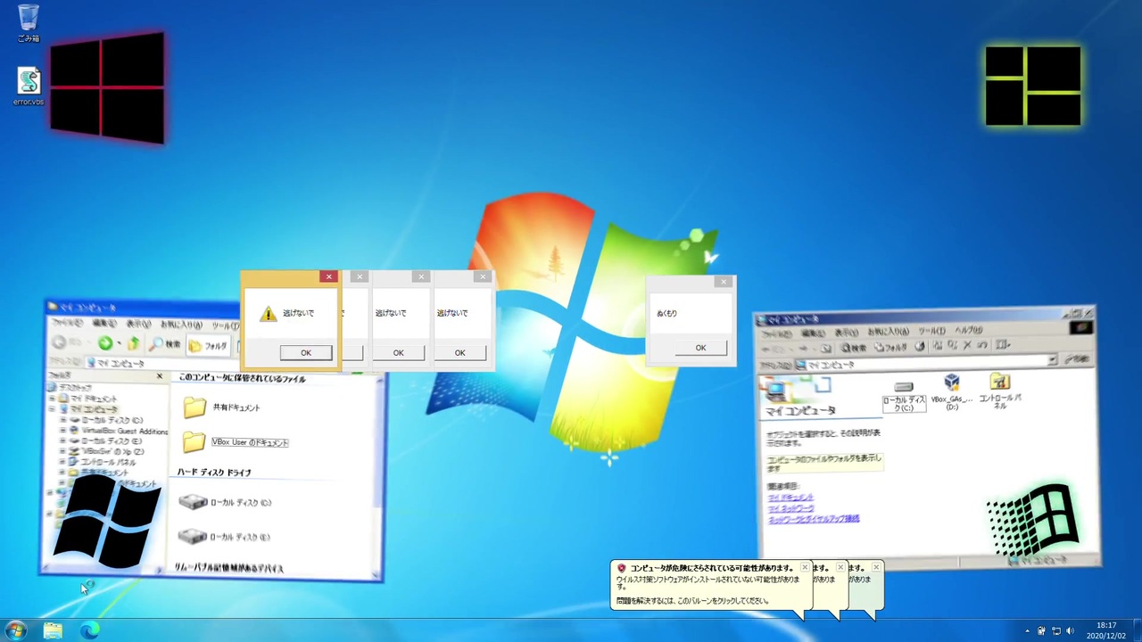The width and height of the screenshot is (1142, 642).
Task: Open VBox_GAs (D:) drive in right window
Action: point(952,392)
